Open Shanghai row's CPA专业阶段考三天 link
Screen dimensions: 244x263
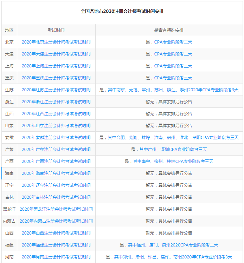pyautogui.click(x=173, y=66)
